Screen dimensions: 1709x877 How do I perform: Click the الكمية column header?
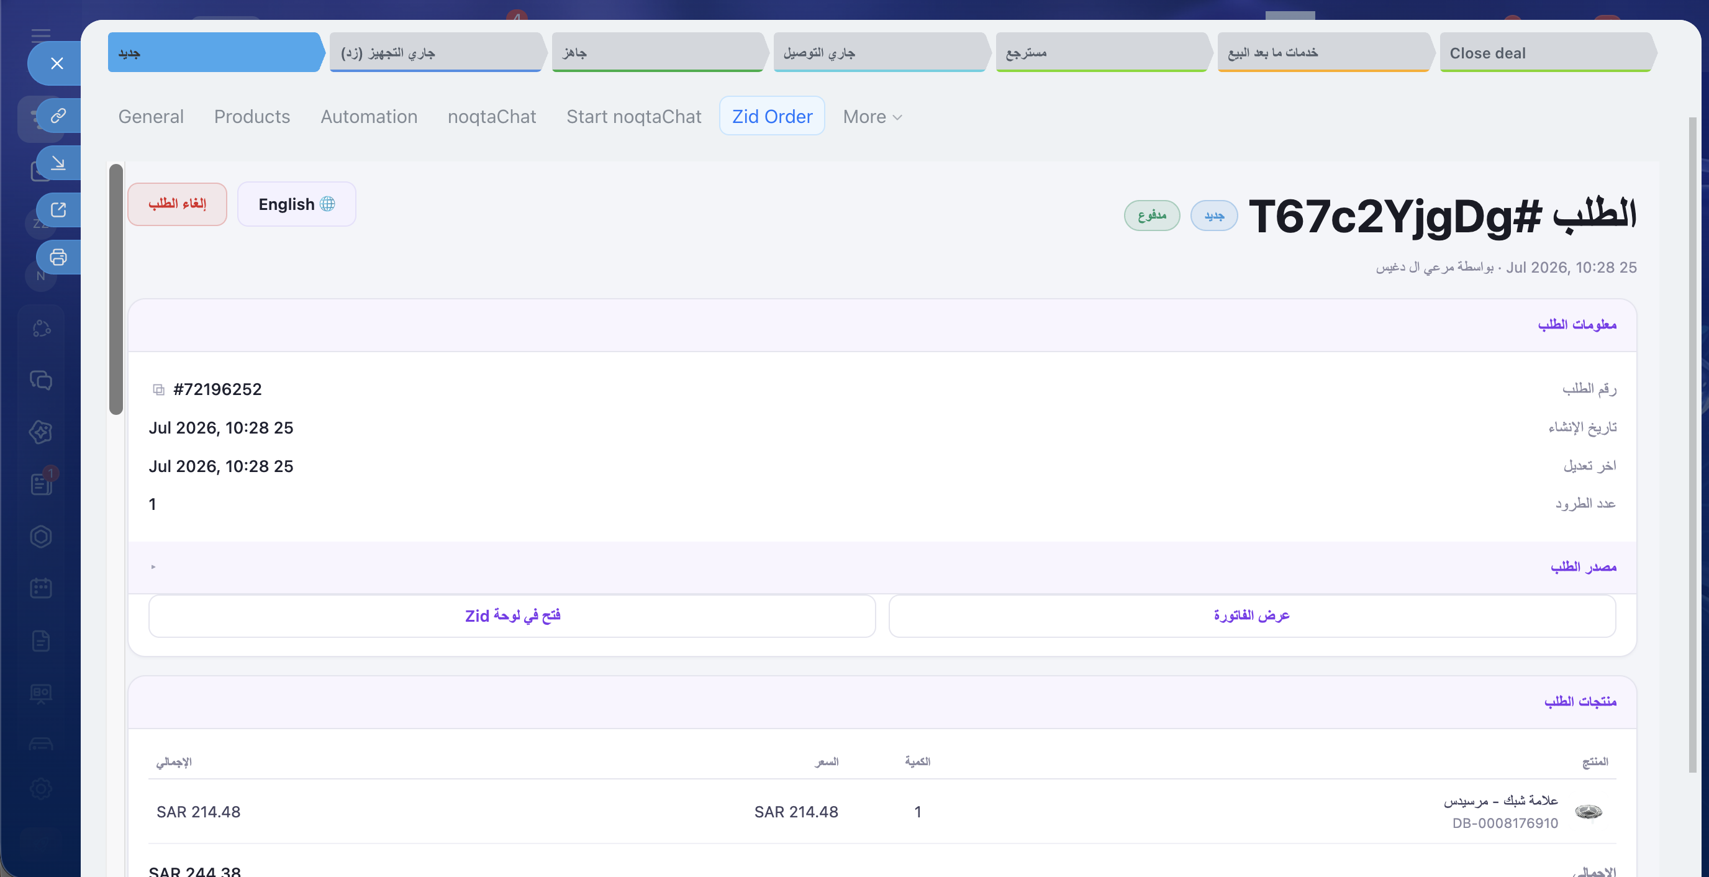coord(917,761)
